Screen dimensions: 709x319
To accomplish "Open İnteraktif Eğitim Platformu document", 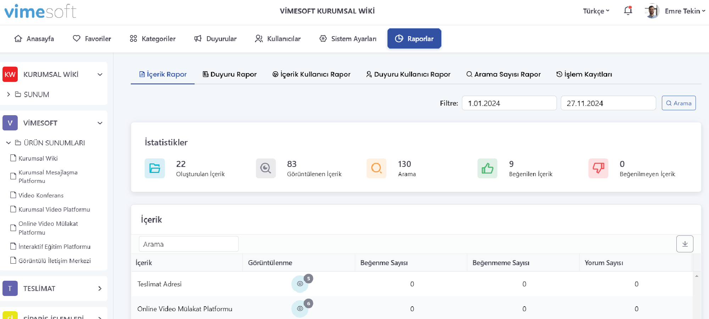I will coord(54,247).
